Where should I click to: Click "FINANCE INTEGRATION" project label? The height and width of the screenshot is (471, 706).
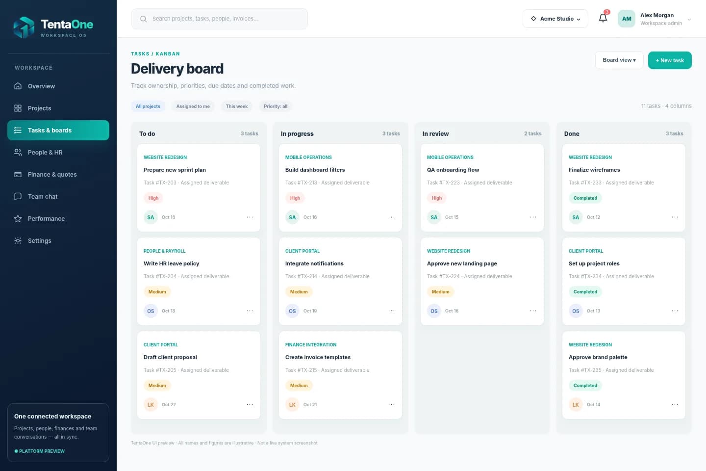[311, 345]
